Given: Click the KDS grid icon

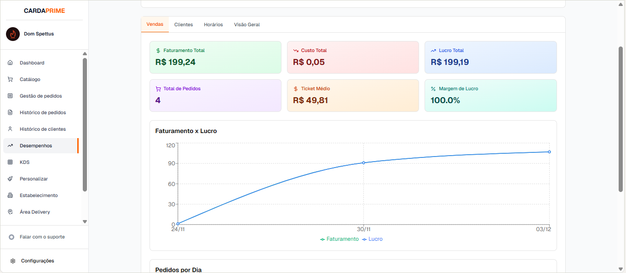Looking at the screenshot, I should point(10,162).
